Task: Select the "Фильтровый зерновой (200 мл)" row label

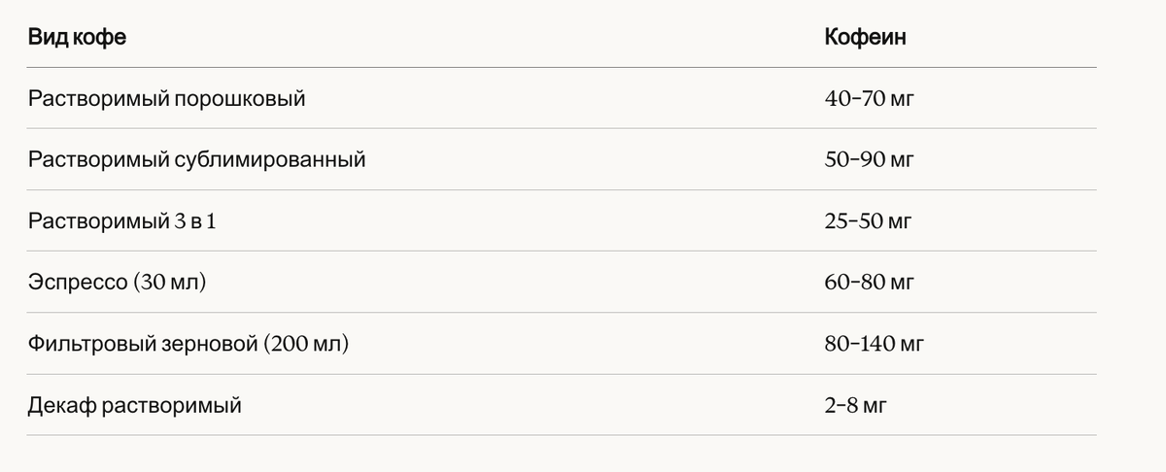Action: click(x=189, y=344)
